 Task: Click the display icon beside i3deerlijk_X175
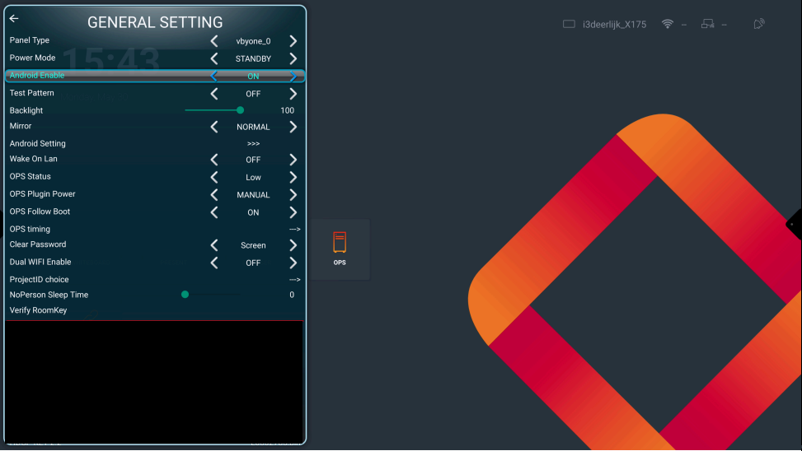pos(569,24)
